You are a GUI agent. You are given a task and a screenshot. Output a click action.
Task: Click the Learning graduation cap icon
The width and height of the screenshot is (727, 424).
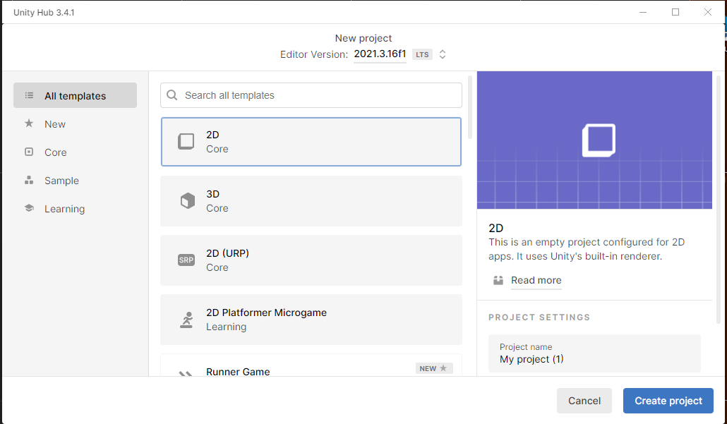pos(29,208)
